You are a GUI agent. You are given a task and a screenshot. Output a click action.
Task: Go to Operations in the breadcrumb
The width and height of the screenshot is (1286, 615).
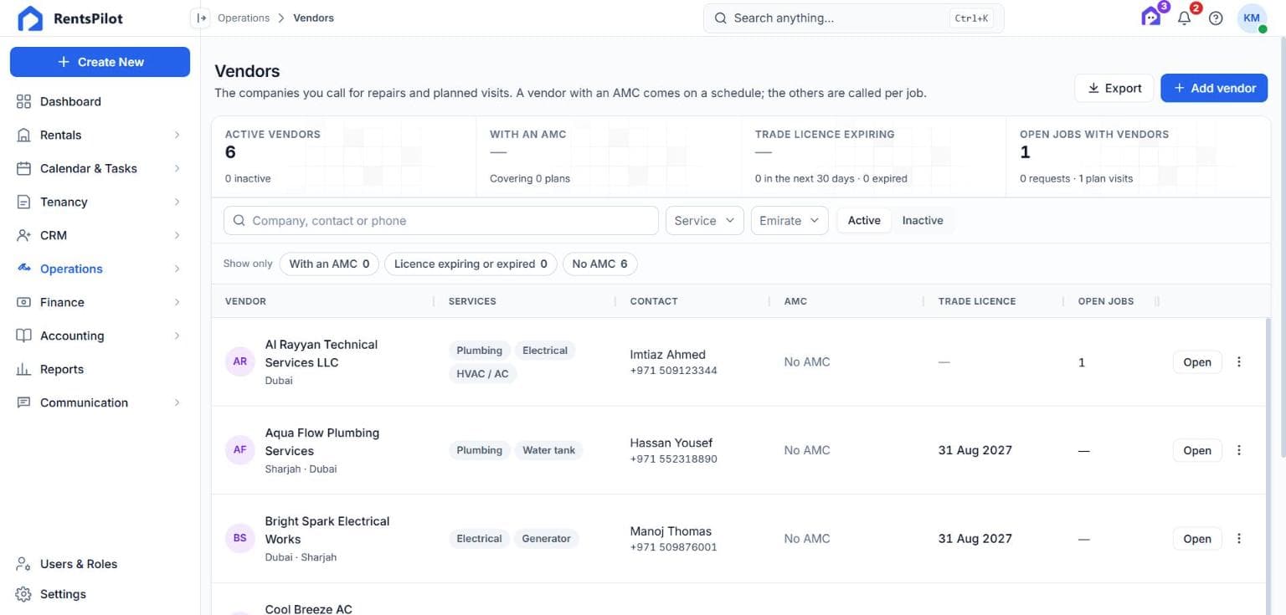(244, 18)
